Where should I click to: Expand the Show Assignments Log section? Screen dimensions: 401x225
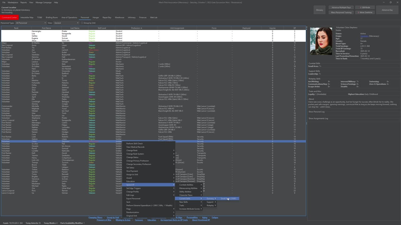pos(318,118)
